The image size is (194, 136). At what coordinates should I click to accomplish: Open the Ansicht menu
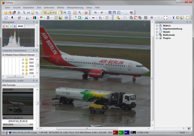[17, 8]
